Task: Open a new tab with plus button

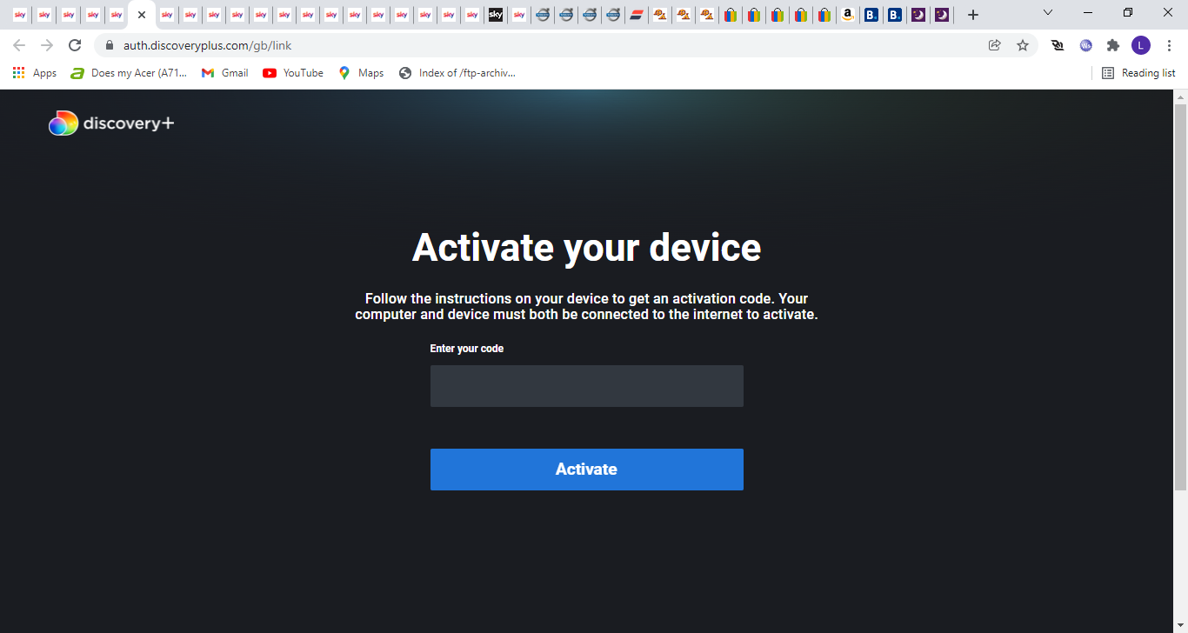Action: click(x=973, y=15)
